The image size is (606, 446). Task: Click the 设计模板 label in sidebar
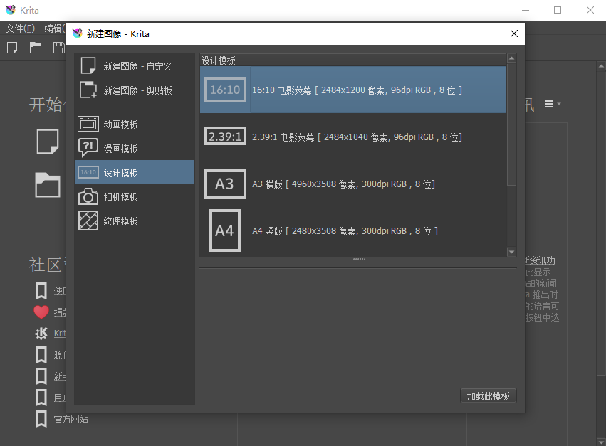point(120,173)
